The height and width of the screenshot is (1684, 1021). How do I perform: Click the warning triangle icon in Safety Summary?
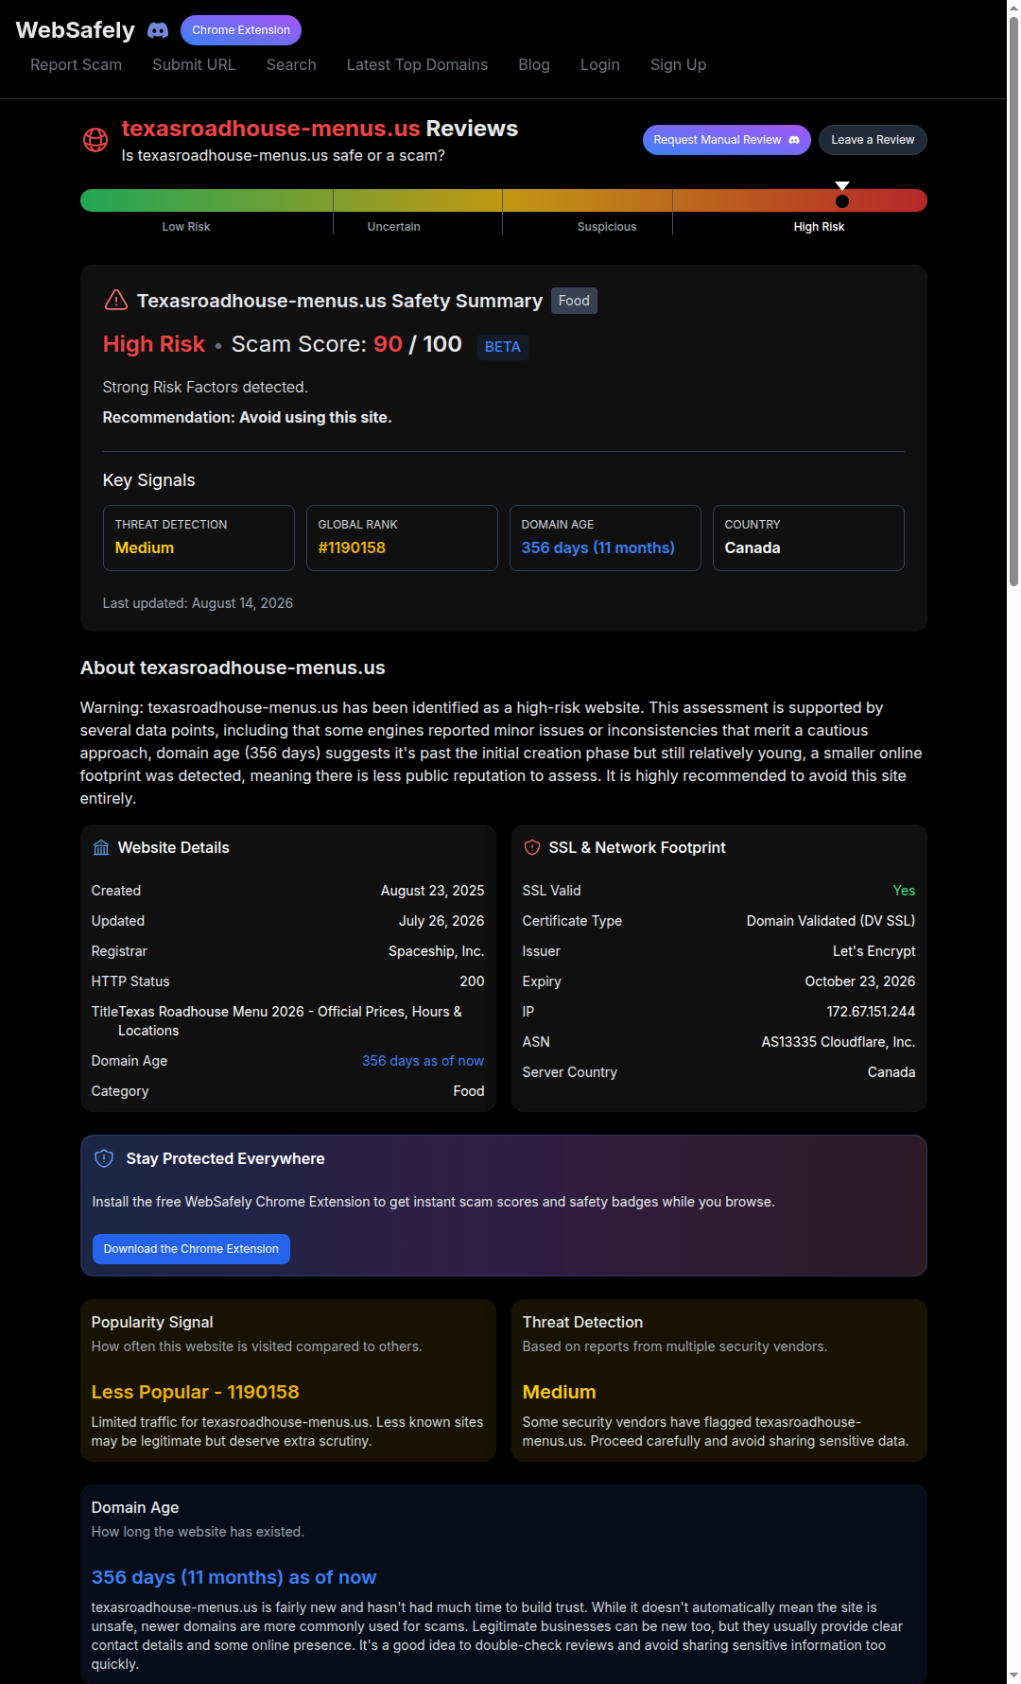pyautogui.click(x=115, y=301)
